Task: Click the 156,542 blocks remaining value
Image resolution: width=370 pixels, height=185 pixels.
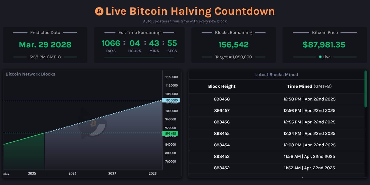Action: coord(233,45)
